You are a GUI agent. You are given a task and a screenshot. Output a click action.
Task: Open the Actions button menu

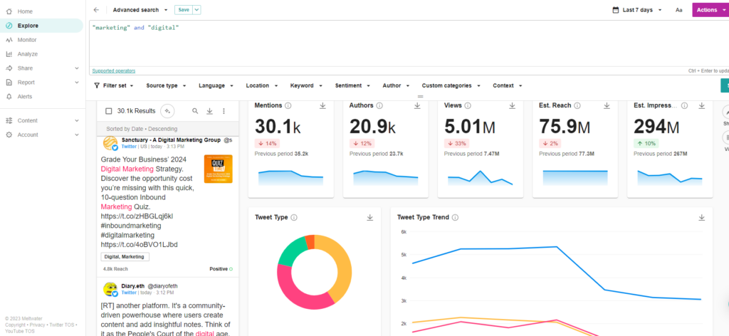pyautogui.click(x=710, y=10)
